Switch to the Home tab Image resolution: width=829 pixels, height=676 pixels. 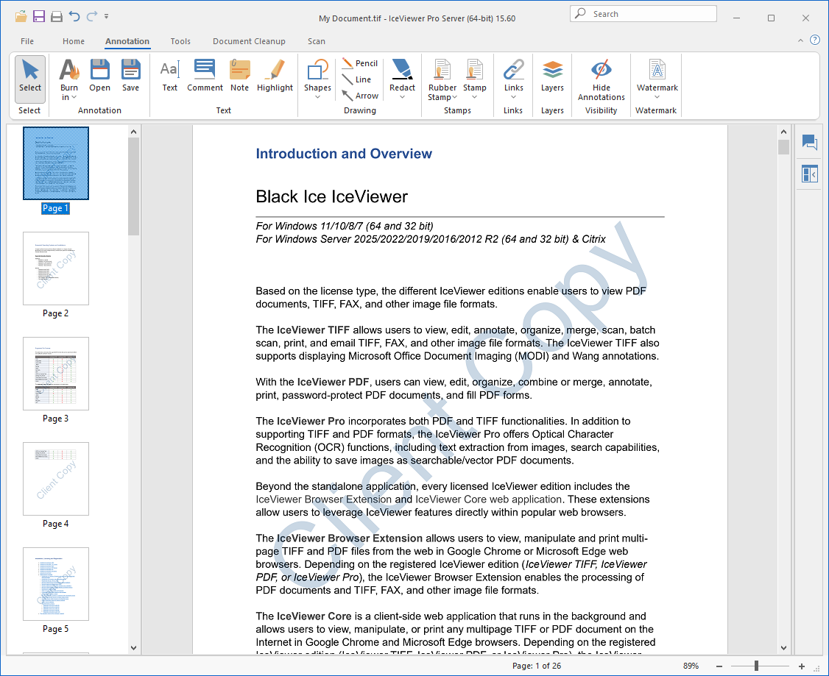(x=74, y=41)
